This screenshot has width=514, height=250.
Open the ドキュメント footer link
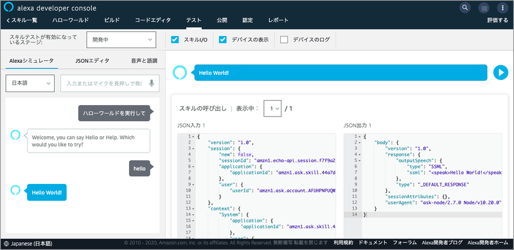[373, 243]
